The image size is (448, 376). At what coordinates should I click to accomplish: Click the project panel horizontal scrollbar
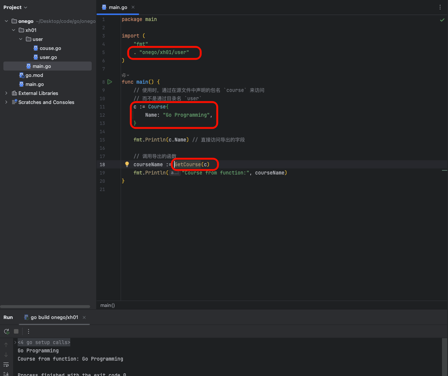pyautogui.click(x=45, y=307)
